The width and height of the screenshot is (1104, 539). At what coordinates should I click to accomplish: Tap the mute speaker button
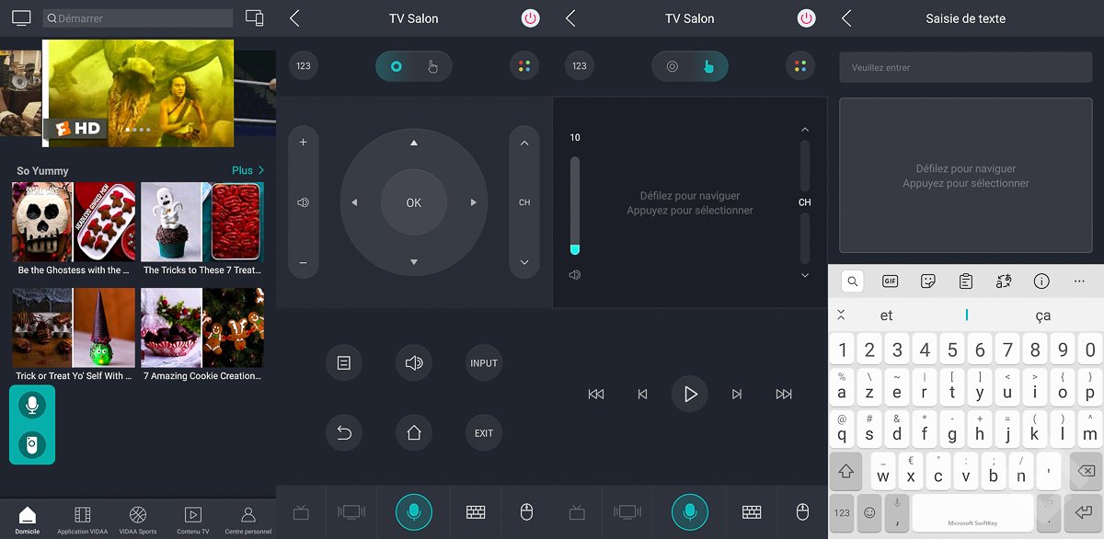(x=414, y=363)
